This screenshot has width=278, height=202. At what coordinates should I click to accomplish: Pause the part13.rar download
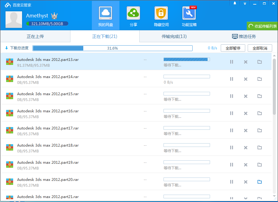pyautogui.click(x=231, y=62)
